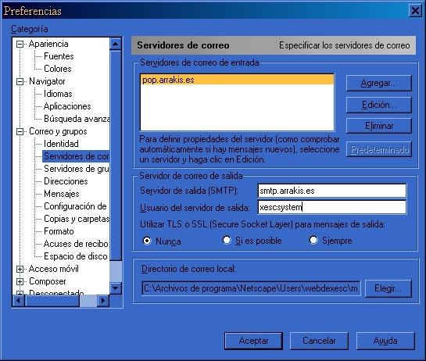Image resolution: width=426 pixels, height=361 pixels.
Task: Expand the Acceso móvil category
Action: click(20, 270)
